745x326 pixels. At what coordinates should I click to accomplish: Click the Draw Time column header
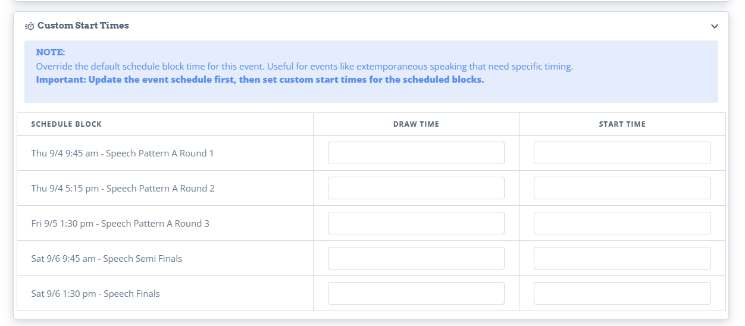(416, 124)
